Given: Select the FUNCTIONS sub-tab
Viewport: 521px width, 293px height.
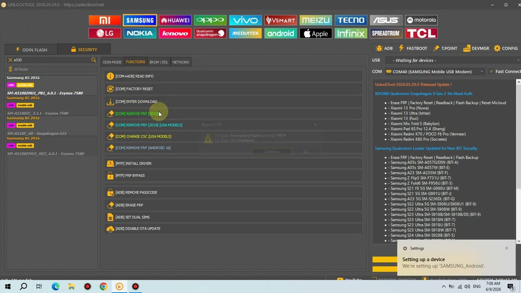Looking at the screenshot, I should pyautogui.click(x=136, y=62).
